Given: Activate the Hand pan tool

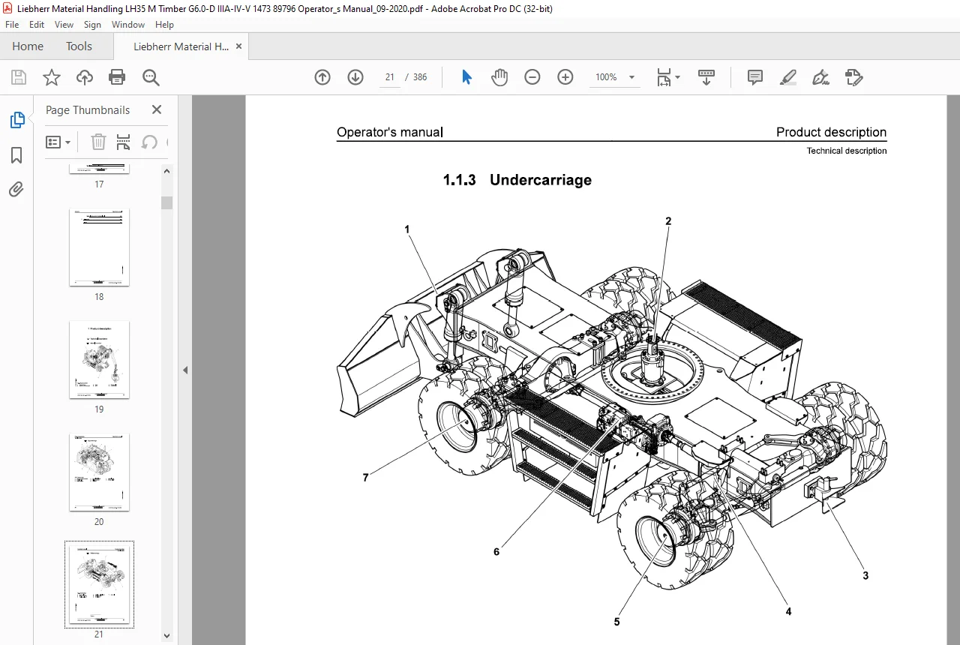Looking at the screenshot, I should click(499, 77).
